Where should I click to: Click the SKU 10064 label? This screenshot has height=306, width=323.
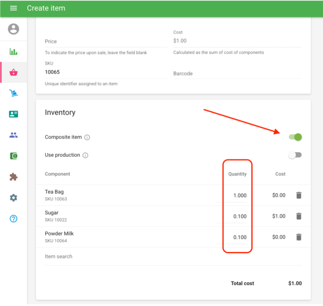click(x=56, y=241)
